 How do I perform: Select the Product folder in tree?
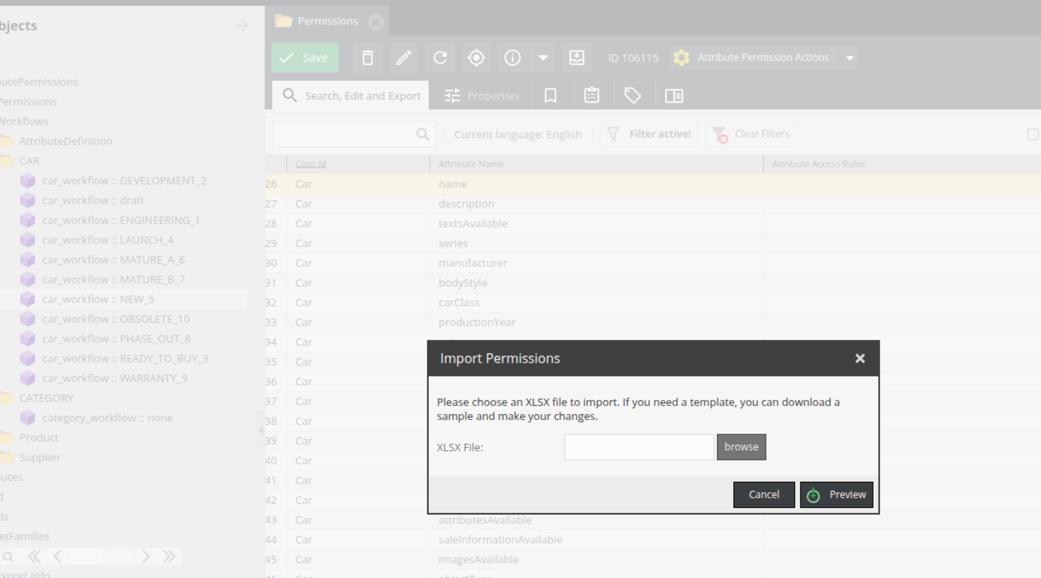(38, 438)
